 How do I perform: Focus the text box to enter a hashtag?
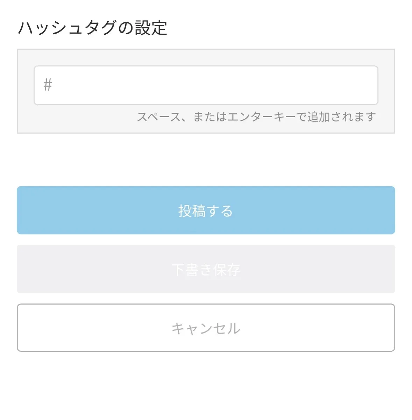[x=206, y=85]
